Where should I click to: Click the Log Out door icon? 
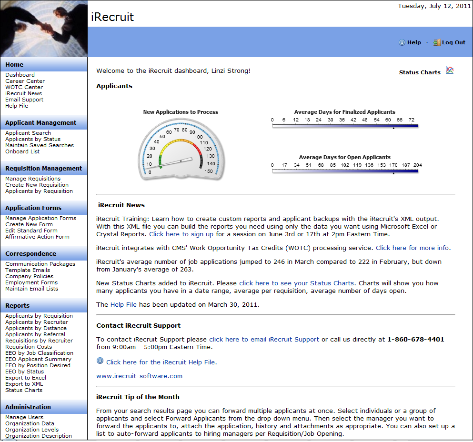click(437, 42)
